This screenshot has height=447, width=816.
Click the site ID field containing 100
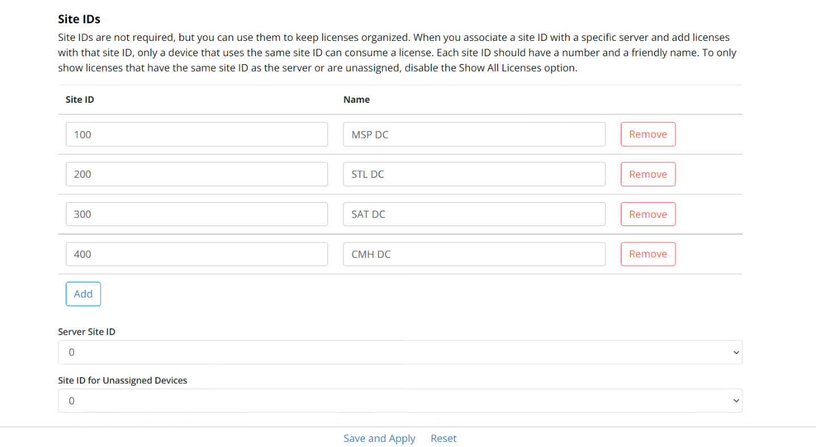pos(196,134)
